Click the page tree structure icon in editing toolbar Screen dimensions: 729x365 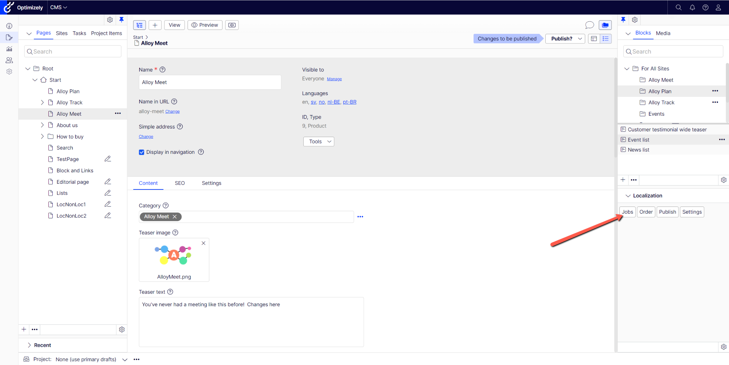tap(139, 25)
